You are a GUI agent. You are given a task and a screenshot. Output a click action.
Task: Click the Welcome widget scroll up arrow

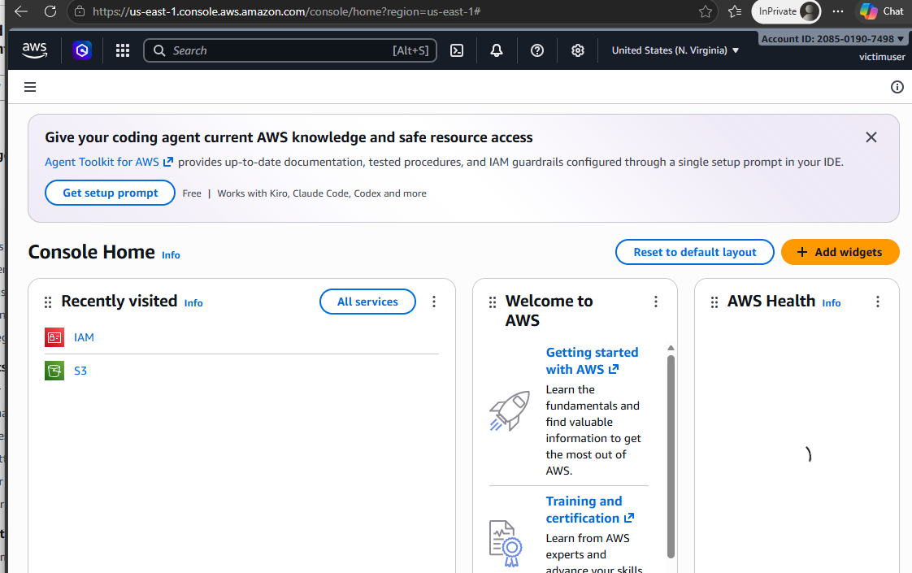pyautogui.click(x=671, y=348)
